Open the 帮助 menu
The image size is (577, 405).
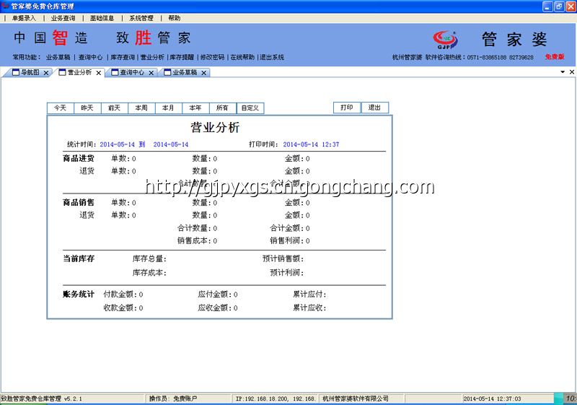(x=174, y=18)
